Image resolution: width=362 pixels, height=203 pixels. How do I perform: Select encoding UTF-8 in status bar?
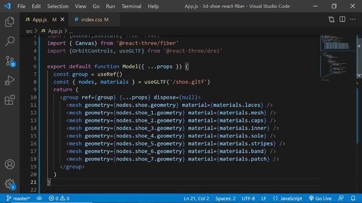point(248,198)
